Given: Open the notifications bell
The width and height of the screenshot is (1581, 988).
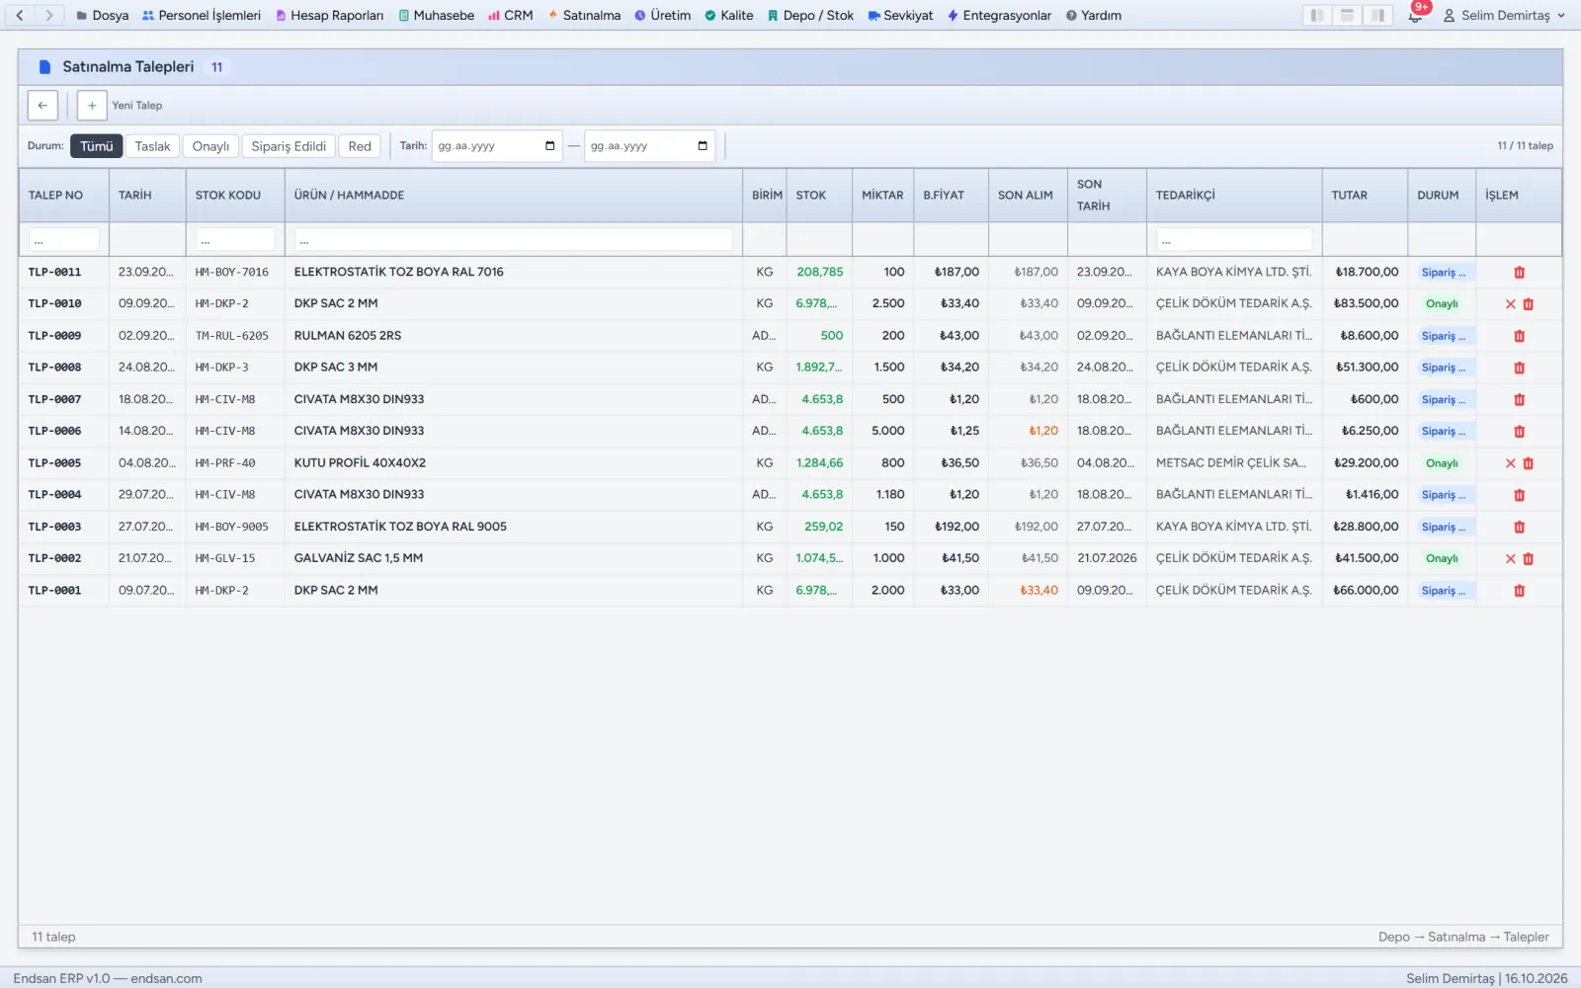Looking at the screenshot, I should pyautogui.click(x=1415, y=16).
